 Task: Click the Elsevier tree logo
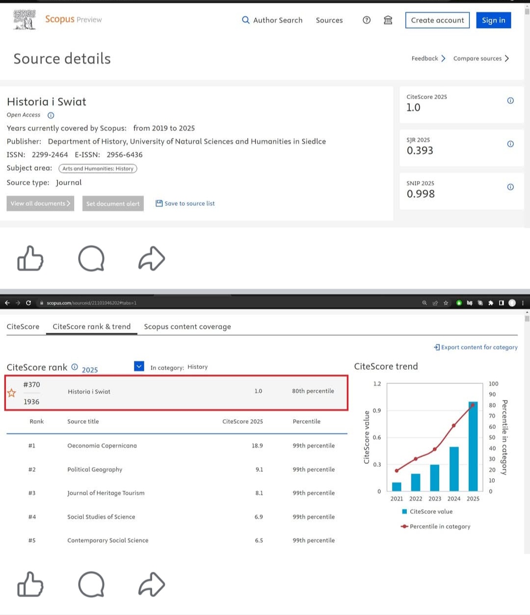25,20
